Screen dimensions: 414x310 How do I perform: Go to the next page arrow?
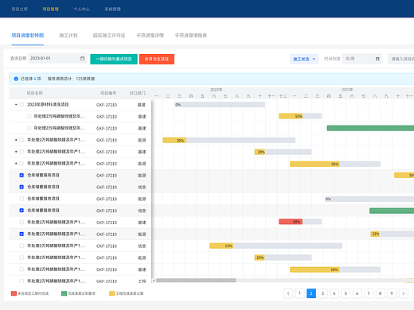(404, 293)
